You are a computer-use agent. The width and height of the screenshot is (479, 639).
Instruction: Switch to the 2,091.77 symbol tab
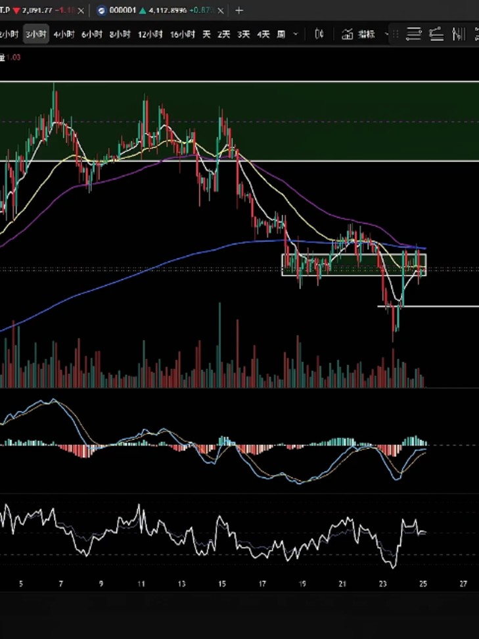37,11
